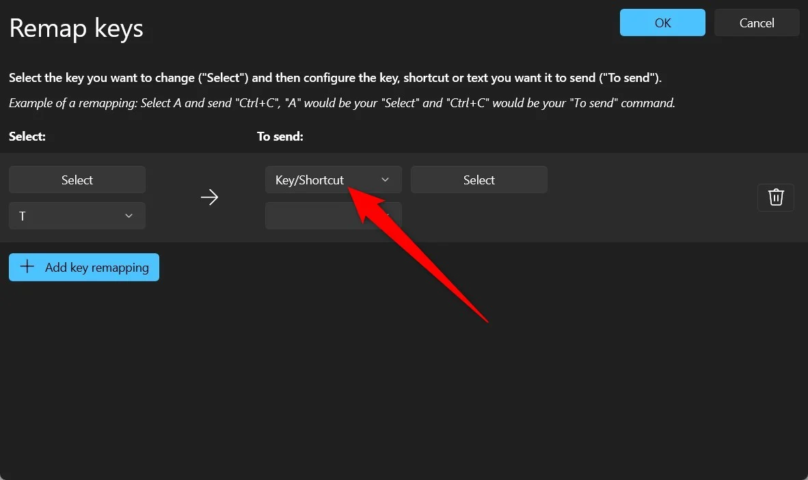Click the 'Select:' column label

(27, 137)
